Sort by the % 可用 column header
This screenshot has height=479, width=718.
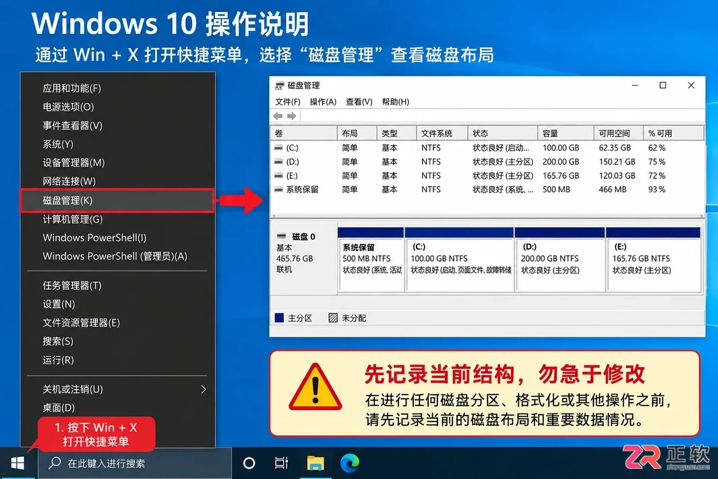(x=674, y=133)
